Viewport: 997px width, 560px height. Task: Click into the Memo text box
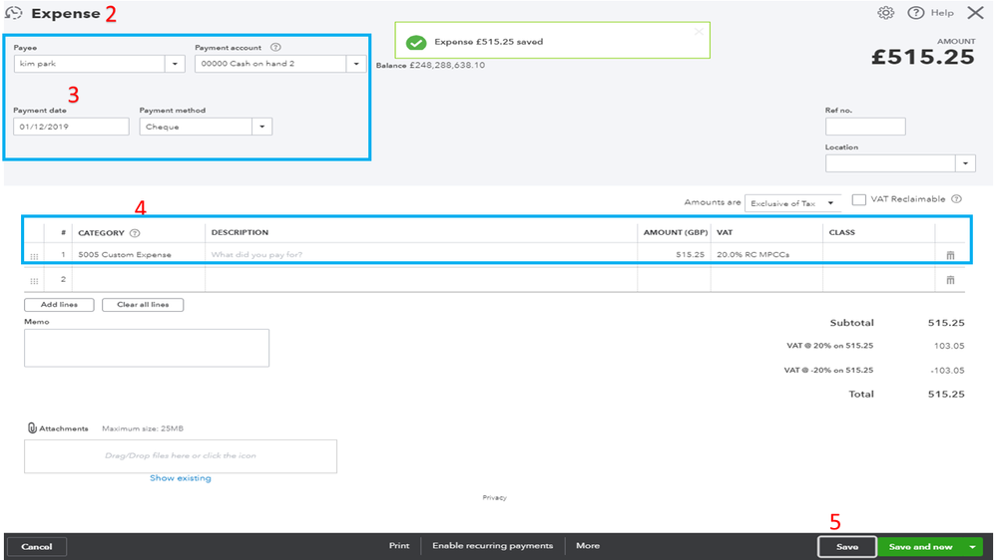[147, 348]
